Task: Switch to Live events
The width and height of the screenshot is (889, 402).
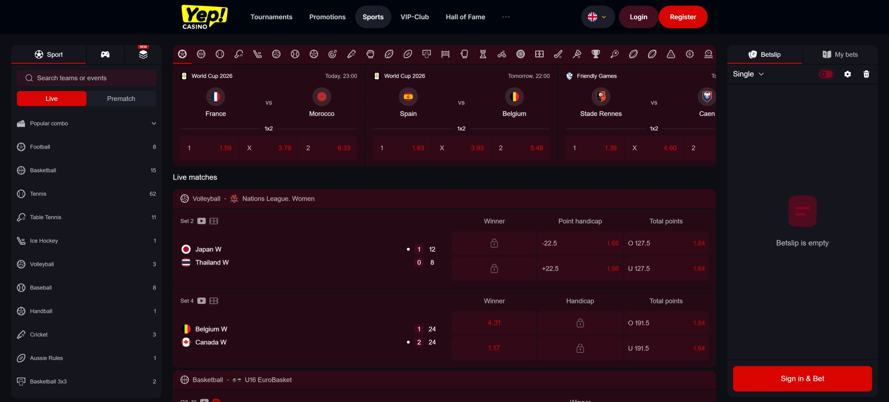Action: pyautogui.click(x=52, y=99)
